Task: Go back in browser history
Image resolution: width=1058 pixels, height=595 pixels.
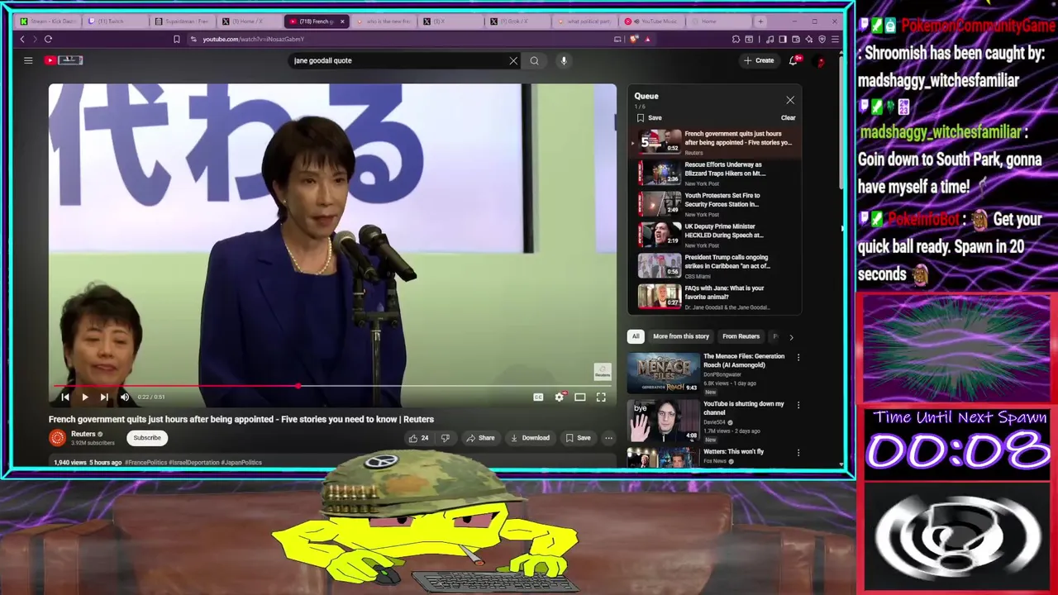Action: [22, 39]
